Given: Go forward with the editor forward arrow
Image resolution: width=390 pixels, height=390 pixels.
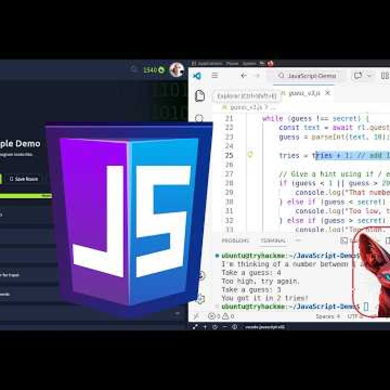Looking at the screenshot, I should pyautogui.click(x=257, y=76).
